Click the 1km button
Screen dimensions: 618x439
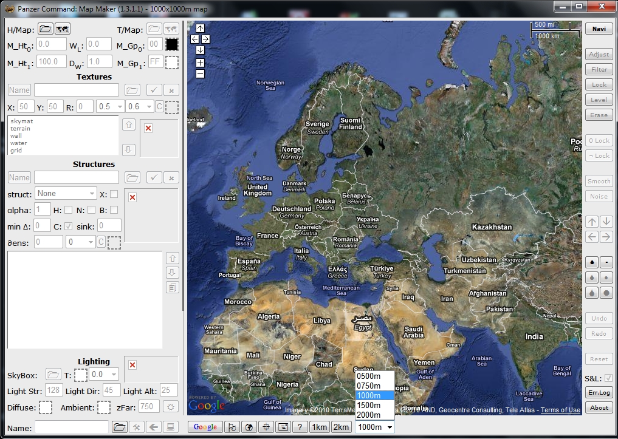[319, 427]
